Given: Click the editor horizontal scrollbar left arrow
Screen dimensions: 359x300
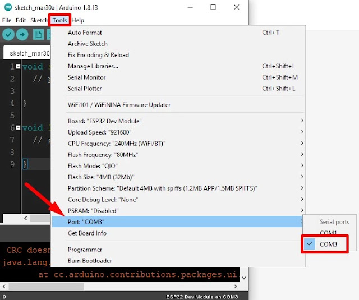Looking at the screenshot, I should coord(26,218).
